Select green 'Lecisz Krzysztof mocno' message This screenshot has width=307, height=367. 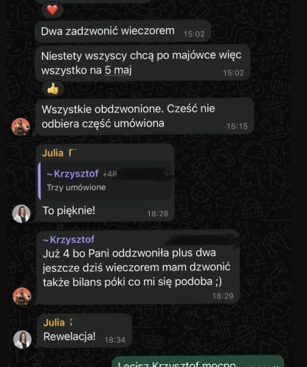[198, 362]
